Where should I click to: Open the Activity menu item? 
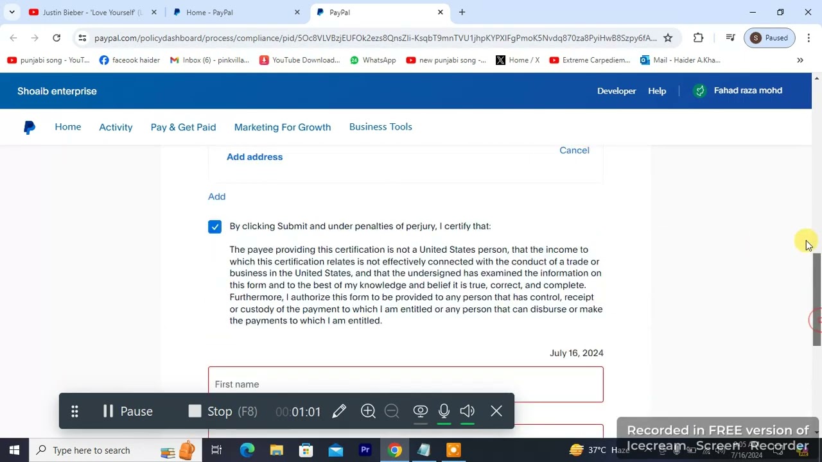point(116,127)
